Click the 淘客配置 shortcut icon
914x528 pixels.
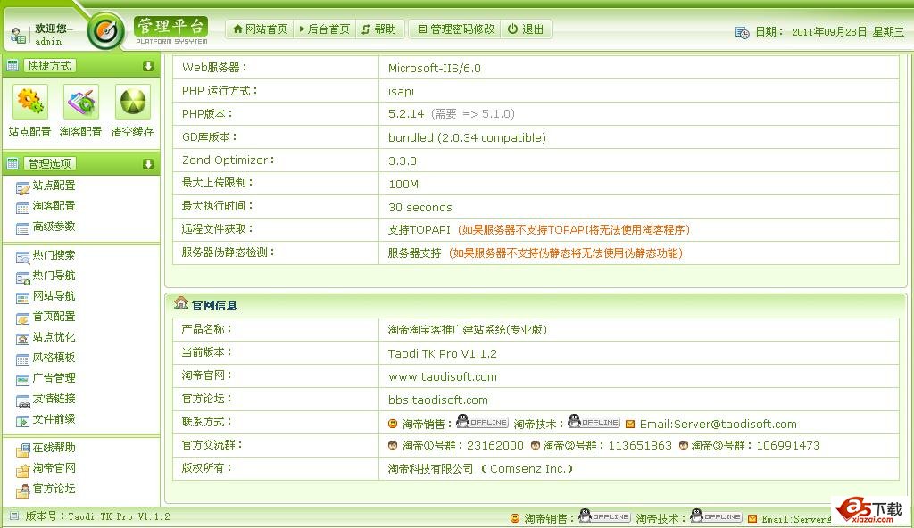pyautogui.click(x=81, y=103)
